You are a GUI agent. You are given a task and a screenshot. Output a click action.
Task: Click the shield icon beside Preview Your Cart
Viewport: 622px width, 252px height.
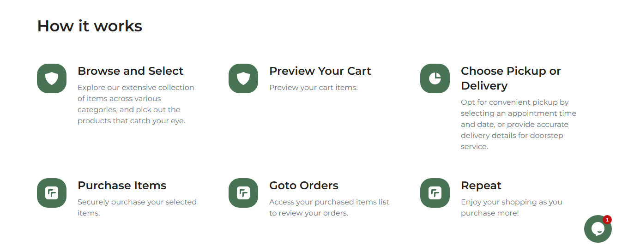click(x=243, y=78)
